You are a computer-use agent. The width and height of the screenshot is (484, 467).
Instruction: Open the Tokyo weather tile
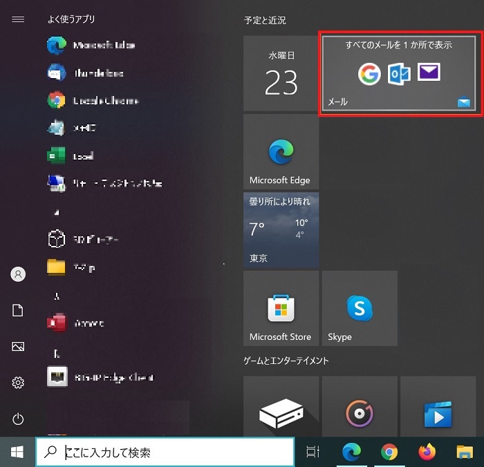pyautogui.click(x=281, y=230)
